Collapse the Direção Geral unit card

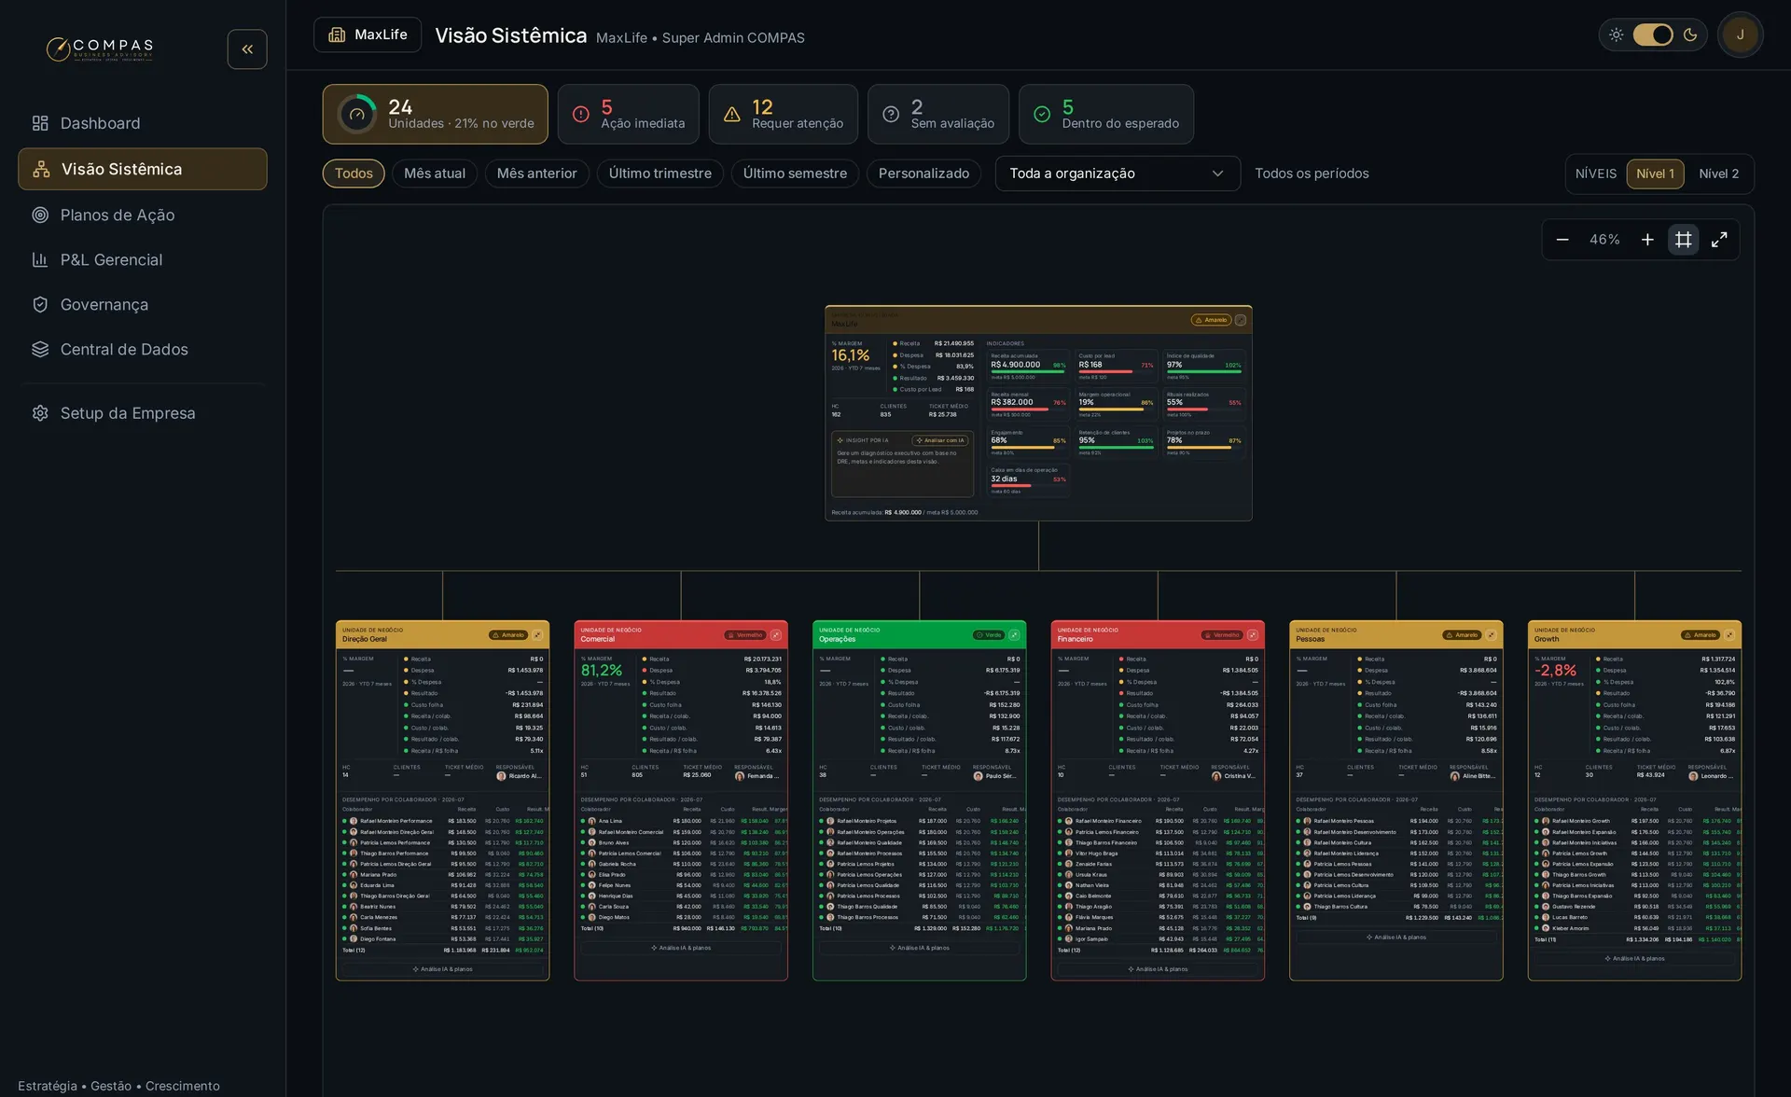537,635
